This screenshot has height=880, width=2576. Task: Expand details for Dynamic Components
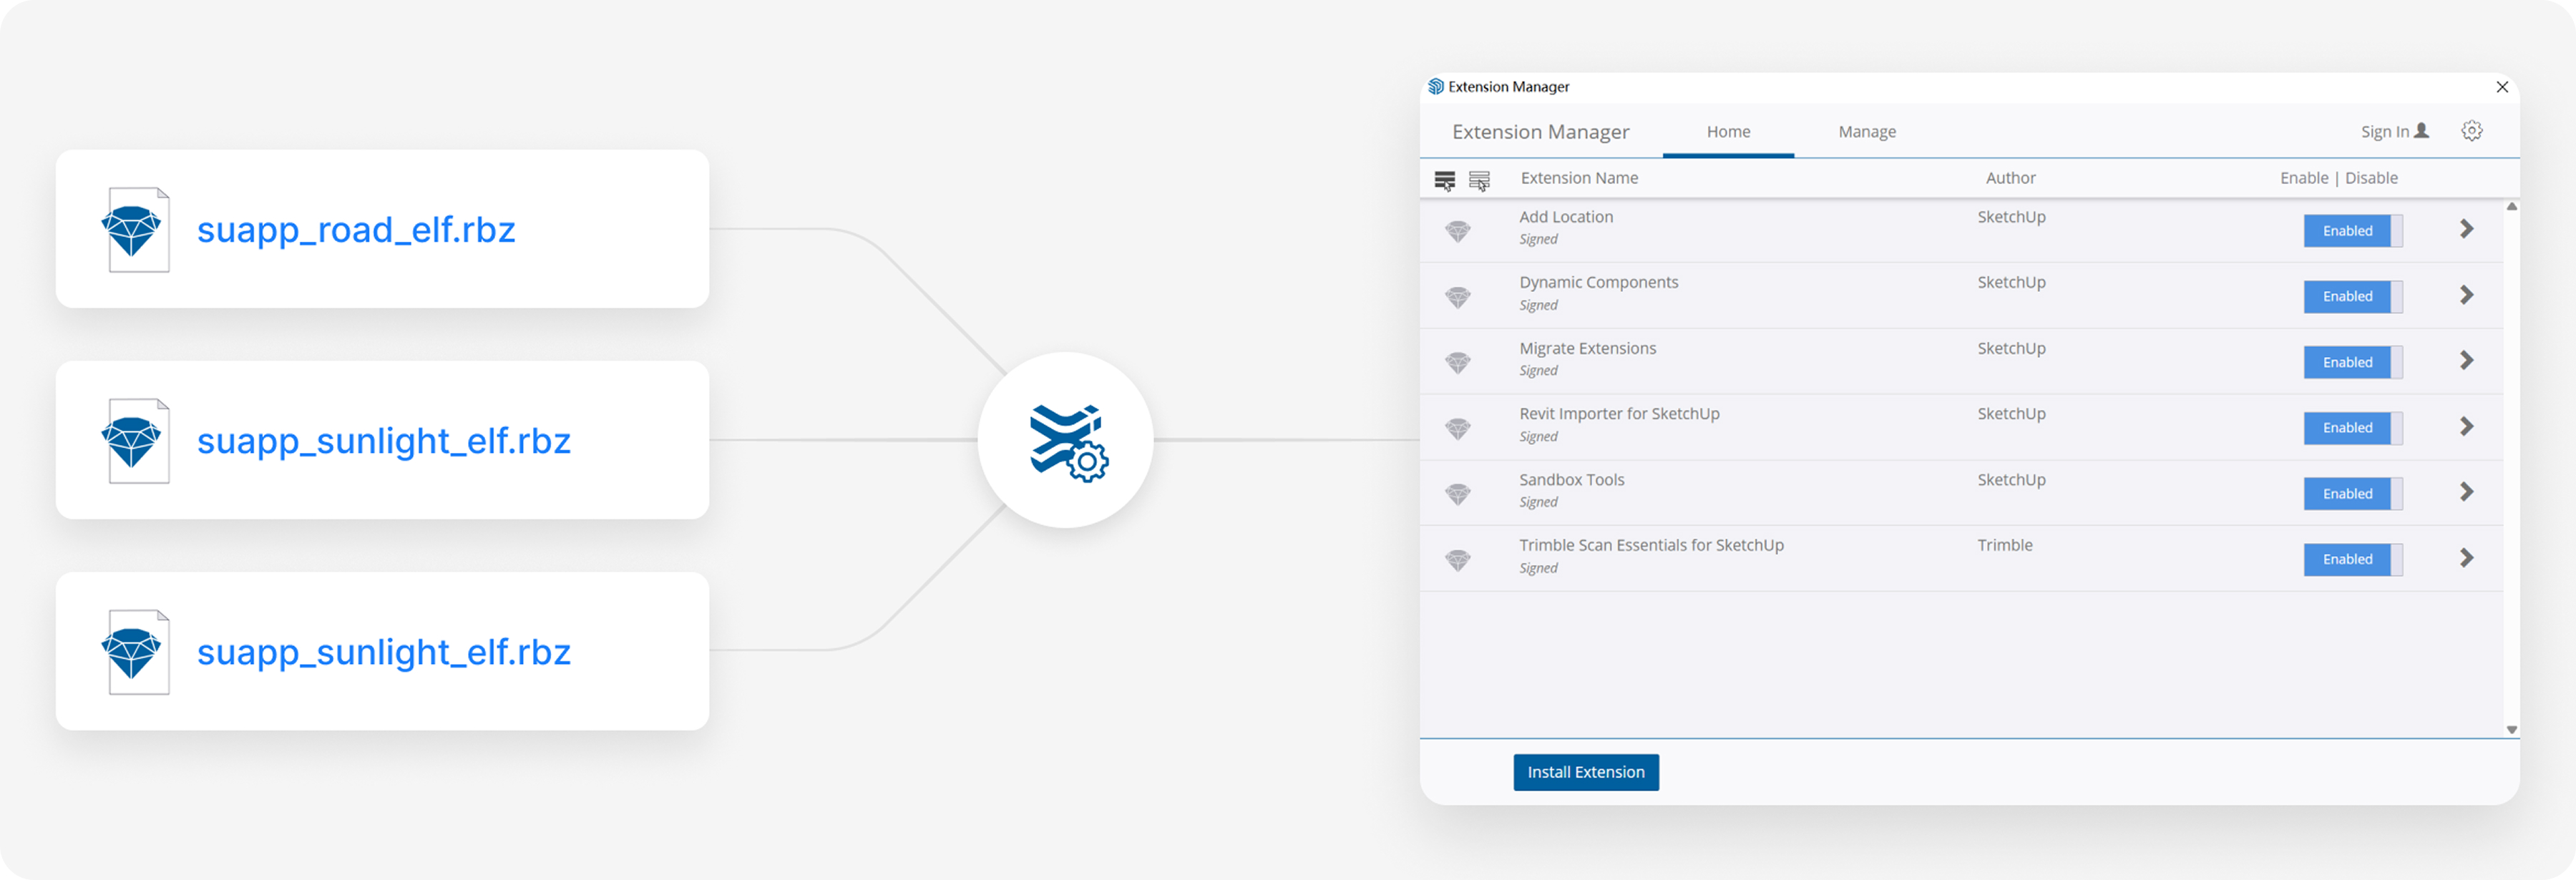coord(2466,295)
